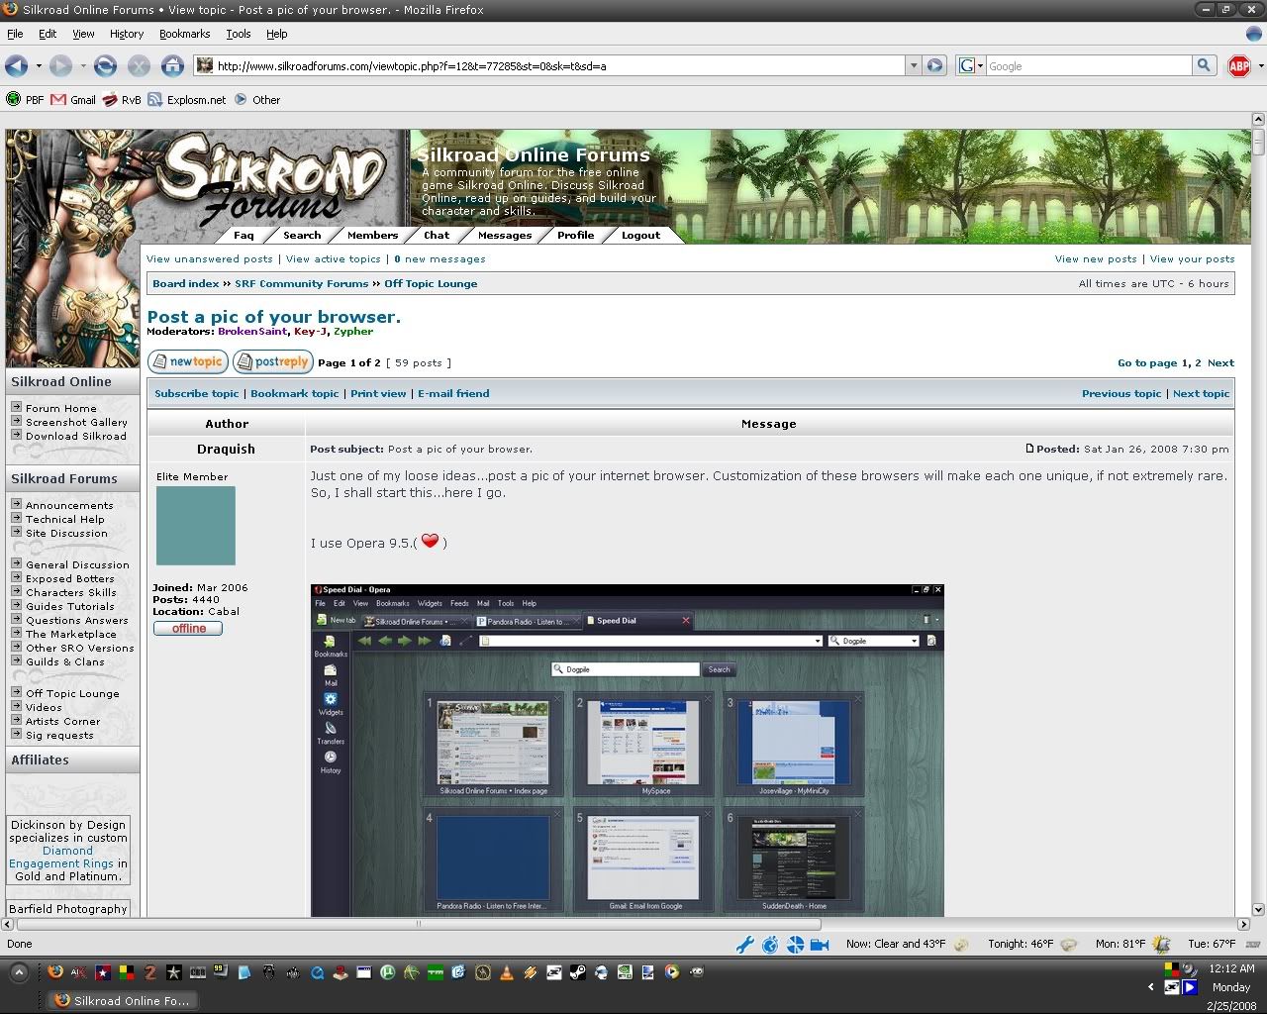This screenshot has height=1014, width=1267.
Task: Click the search magnifier button
Action: [x=1204, y=66]
